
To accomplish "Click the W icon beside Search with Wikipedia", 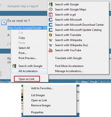I will tap(51, 40).
